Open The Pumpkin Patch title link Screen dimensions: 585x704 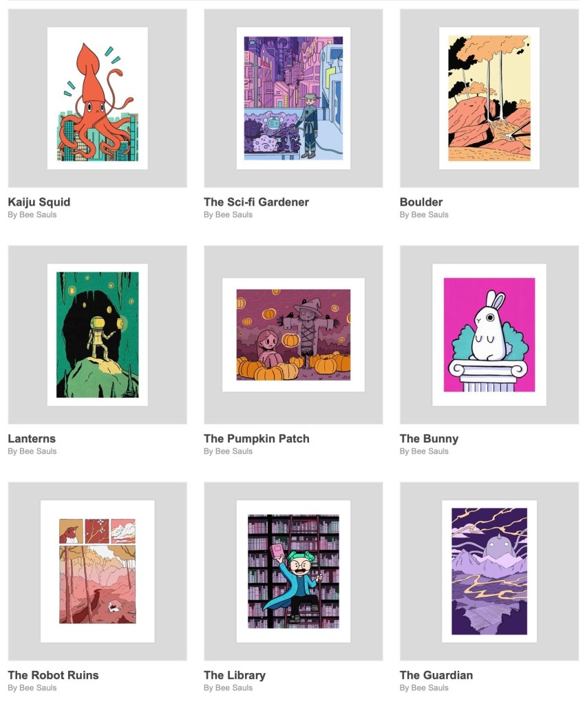point(256,438)
